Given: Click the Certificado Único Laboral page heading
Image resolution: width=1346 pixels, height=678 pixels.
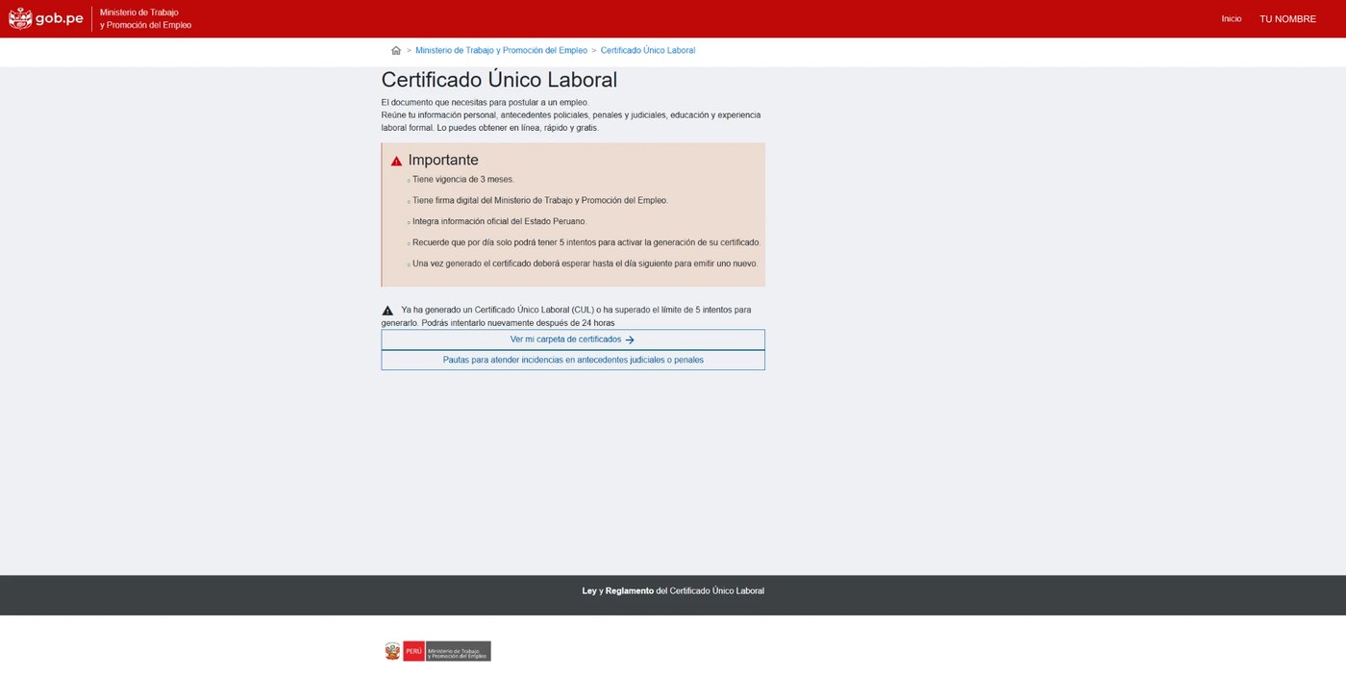Looking at the screenshot, I should (x=499, y=80).
